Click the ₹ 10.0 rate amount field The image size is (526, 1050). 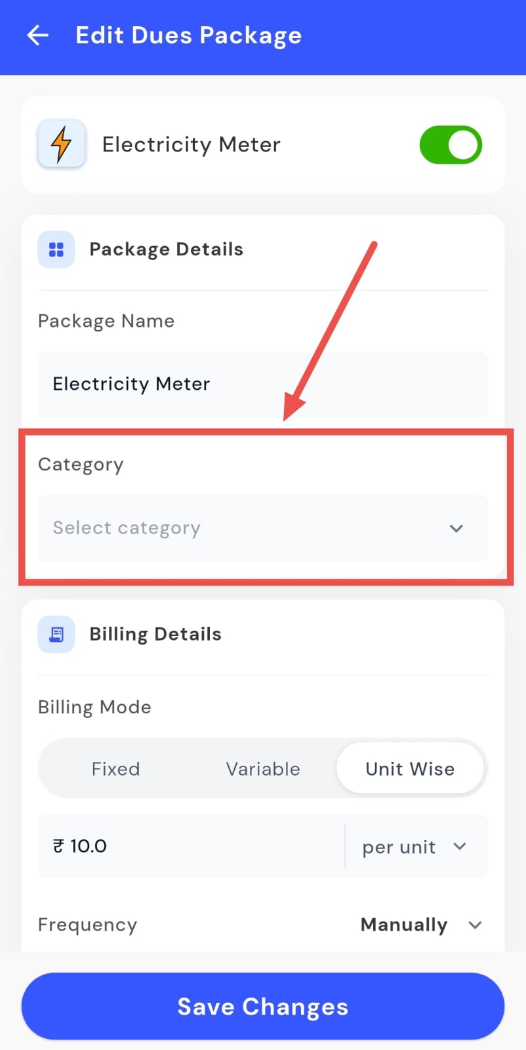(x=190, y=847)
